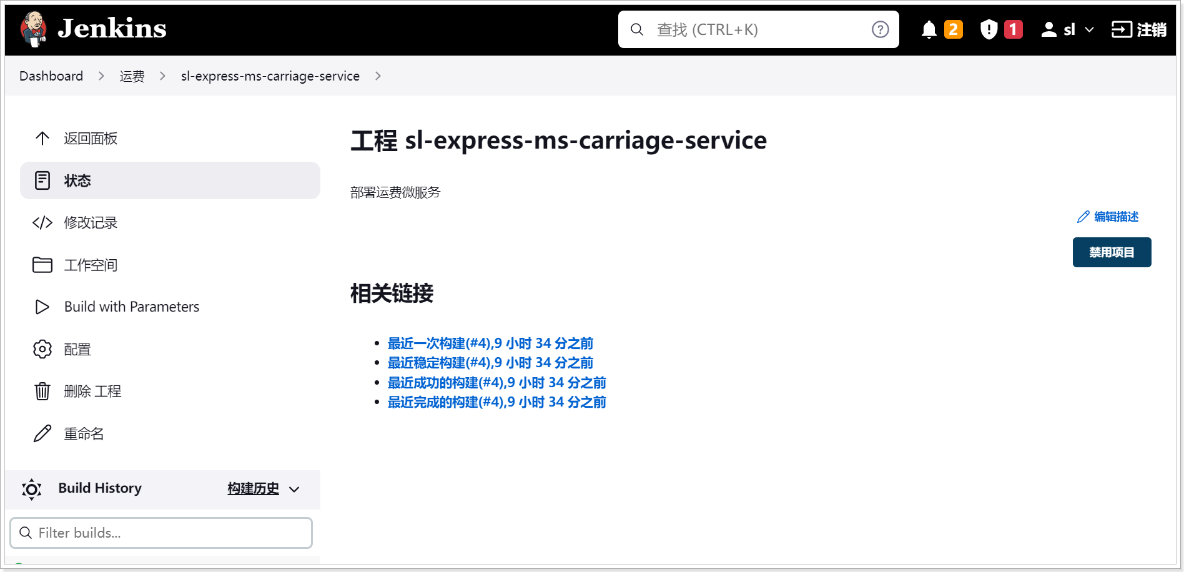This screenshot has height=572, width=1184.
Task: Click 编辑描述 to edit the description
Action: coord(1117,217)
